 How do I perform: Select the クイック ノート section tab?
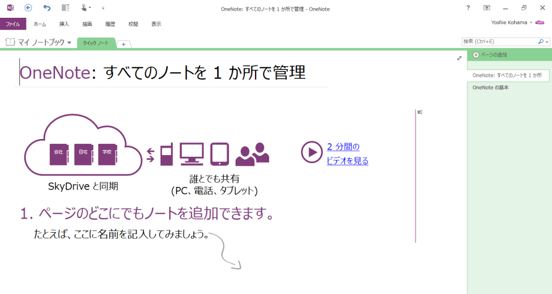(96, 43)
